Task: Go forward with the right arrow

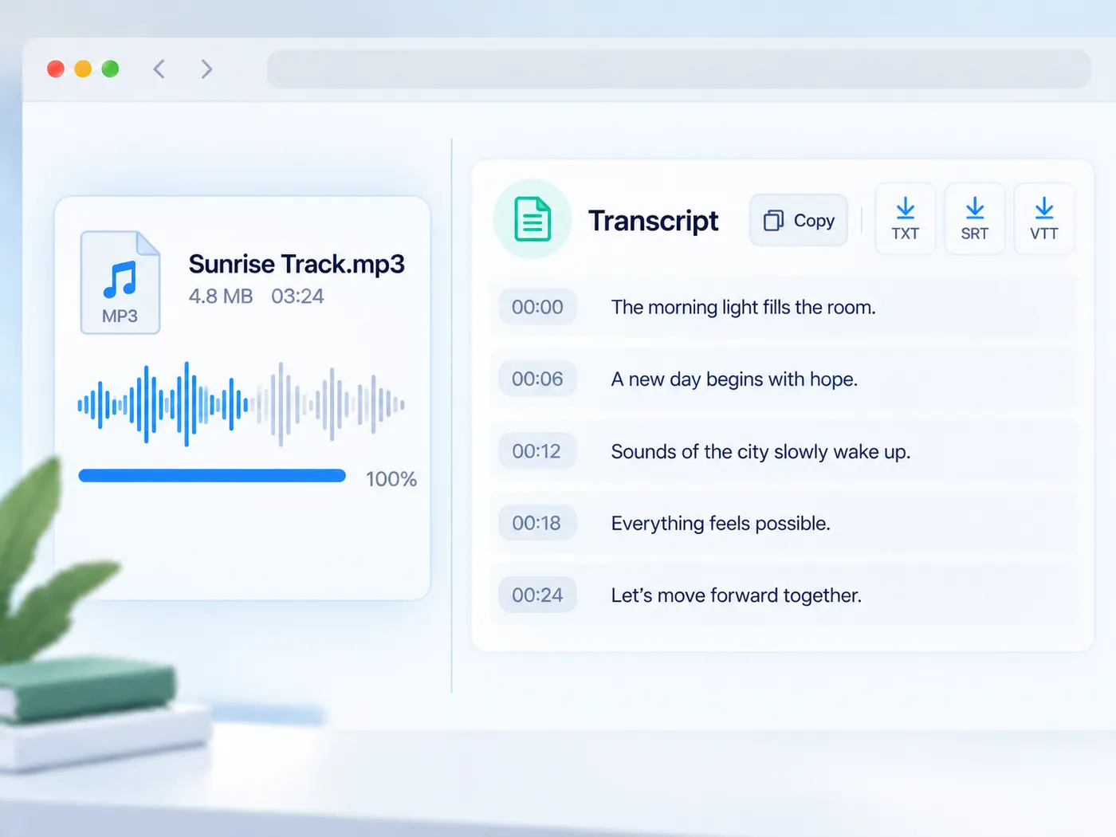Action: pyautogui.click(x=207, y=69)
